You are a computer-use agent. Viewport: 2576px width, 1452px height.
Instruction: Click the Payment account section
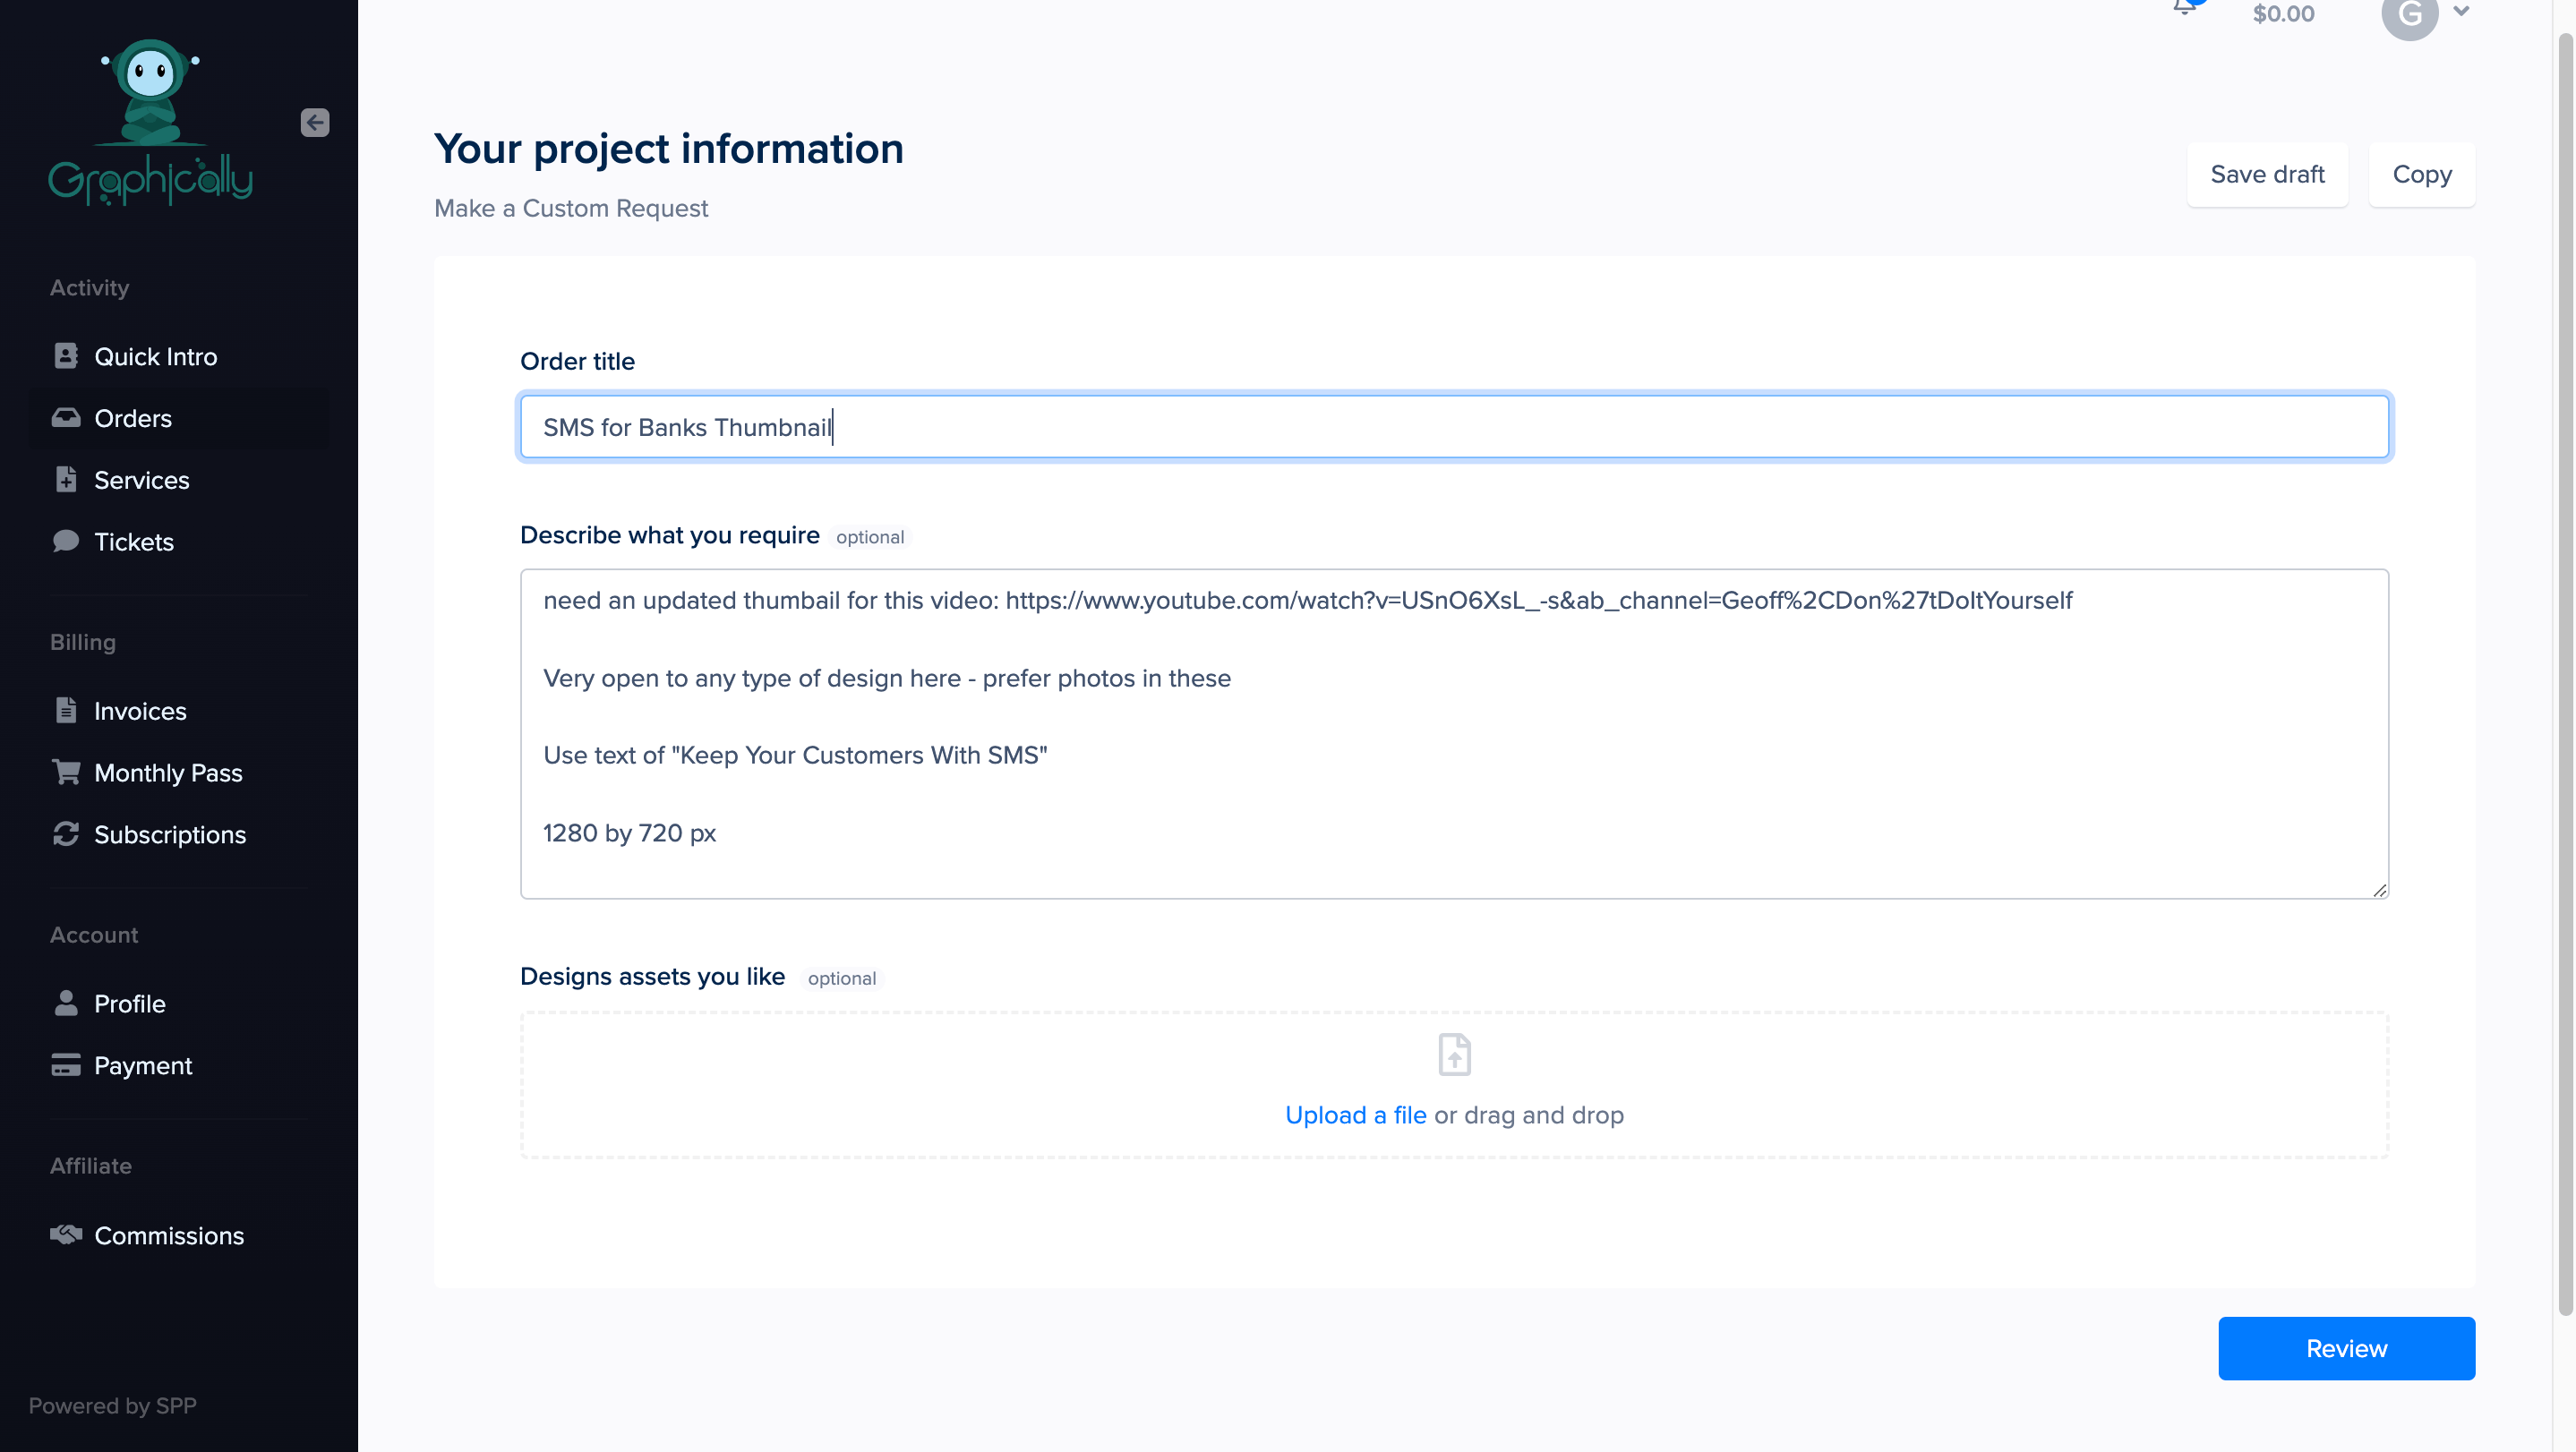pyautogui.click(x=141, y=1064)
